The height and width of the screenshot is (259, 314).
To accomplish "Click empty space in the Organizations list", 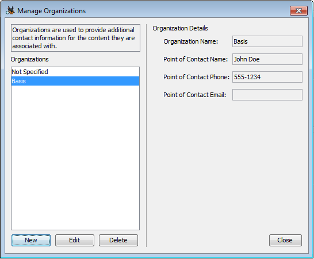I will point(75,157).
